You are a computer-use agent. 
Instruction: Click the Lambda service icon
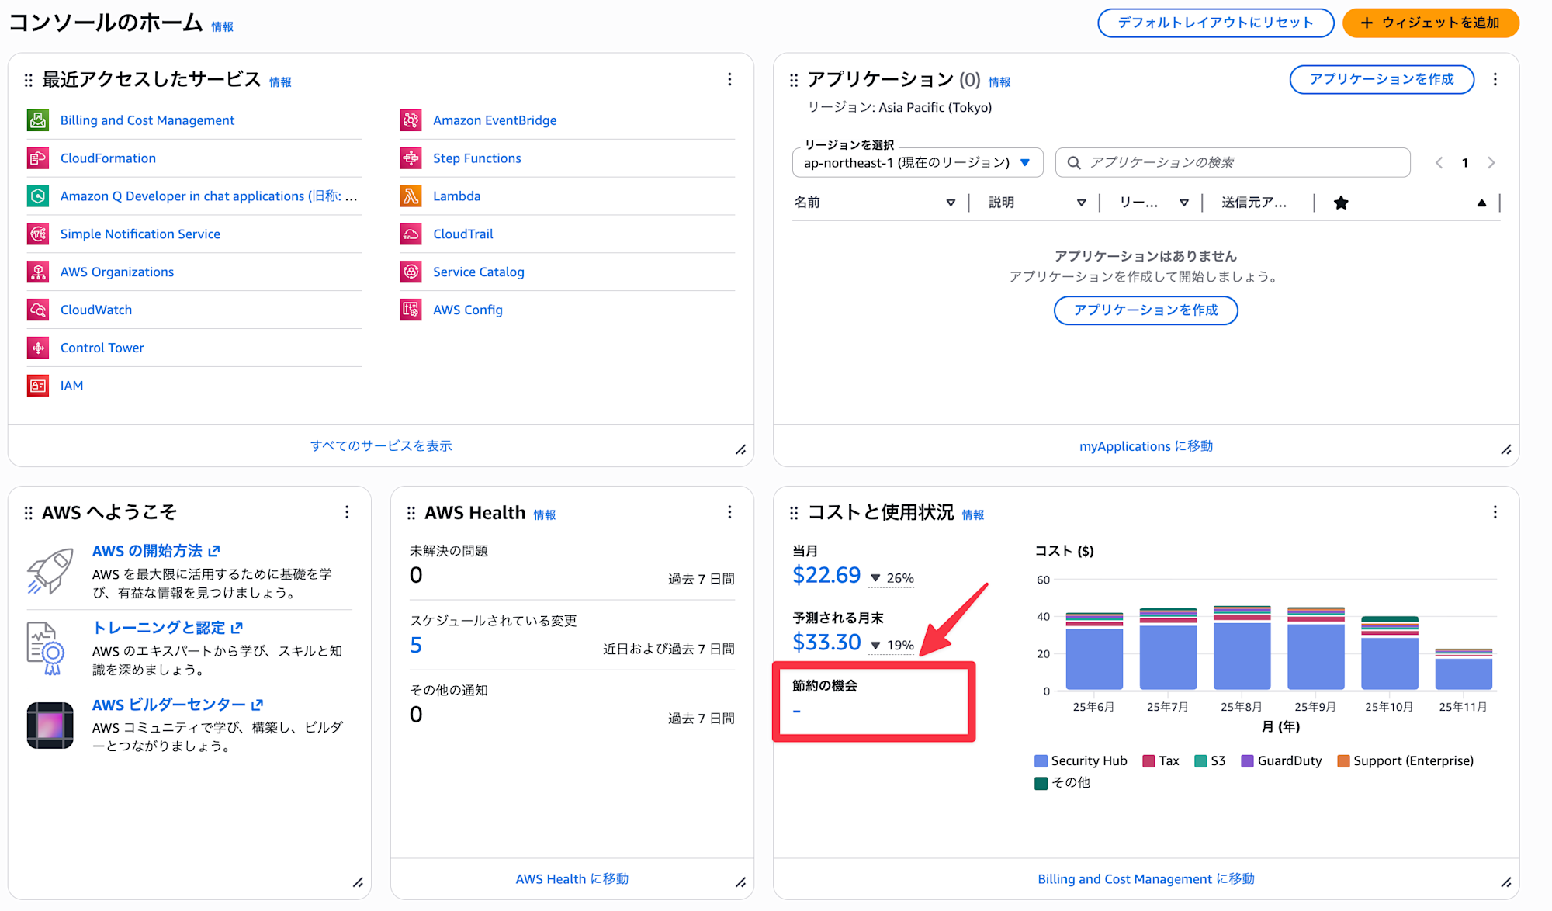[x=411, y=196]
